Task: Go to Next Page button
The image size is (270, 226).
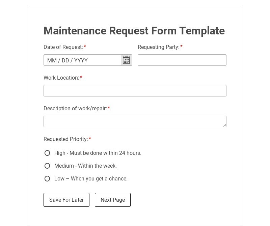Action: tap(113, 200)
